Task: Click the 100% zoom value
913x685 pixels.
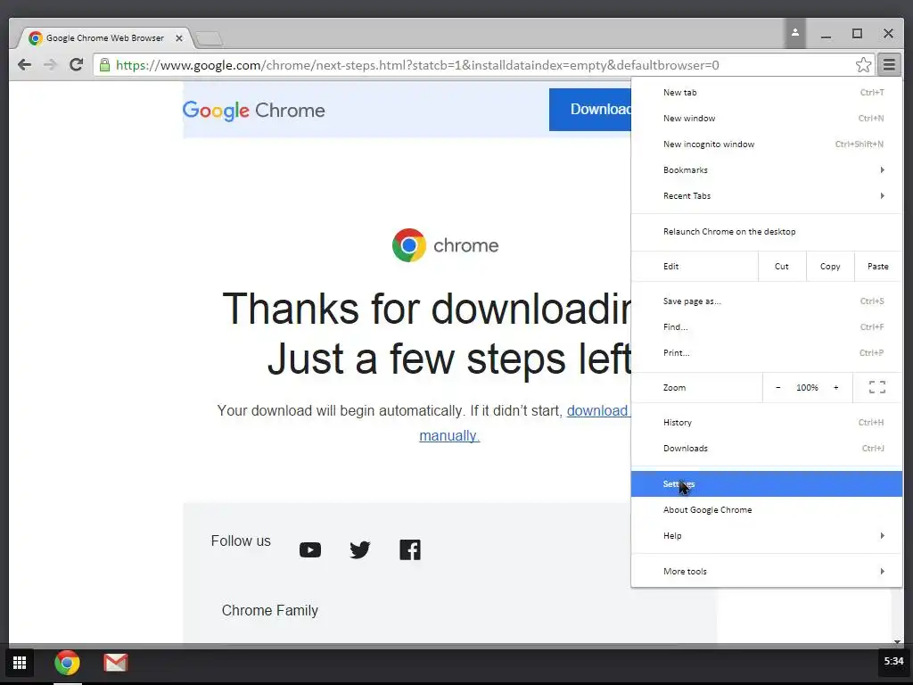Action: (807, 387)
